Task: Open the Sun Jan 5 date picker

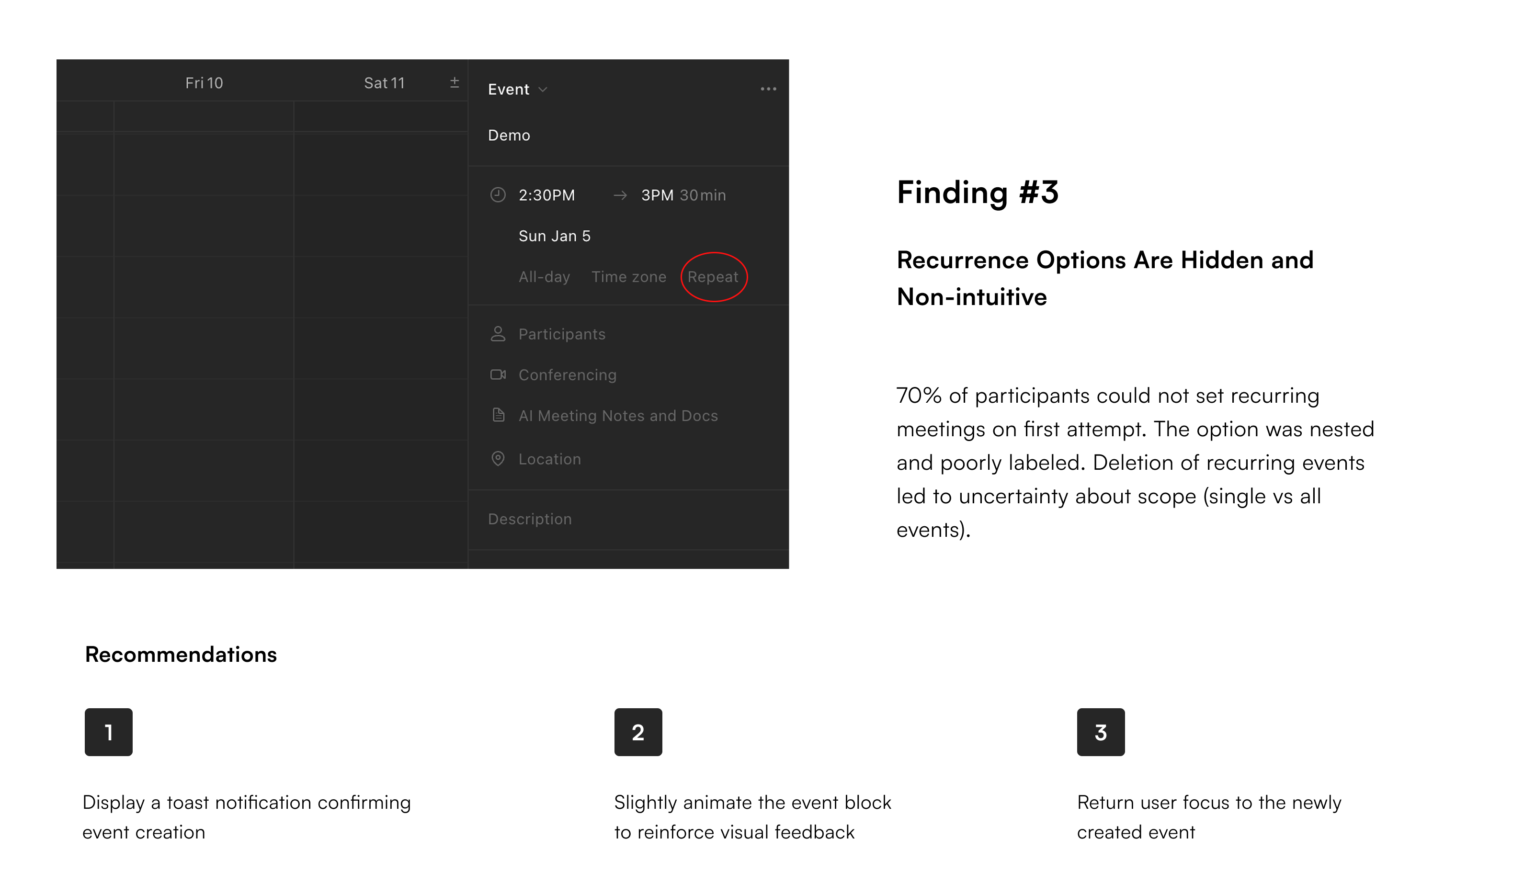Action: pos(555,236)
